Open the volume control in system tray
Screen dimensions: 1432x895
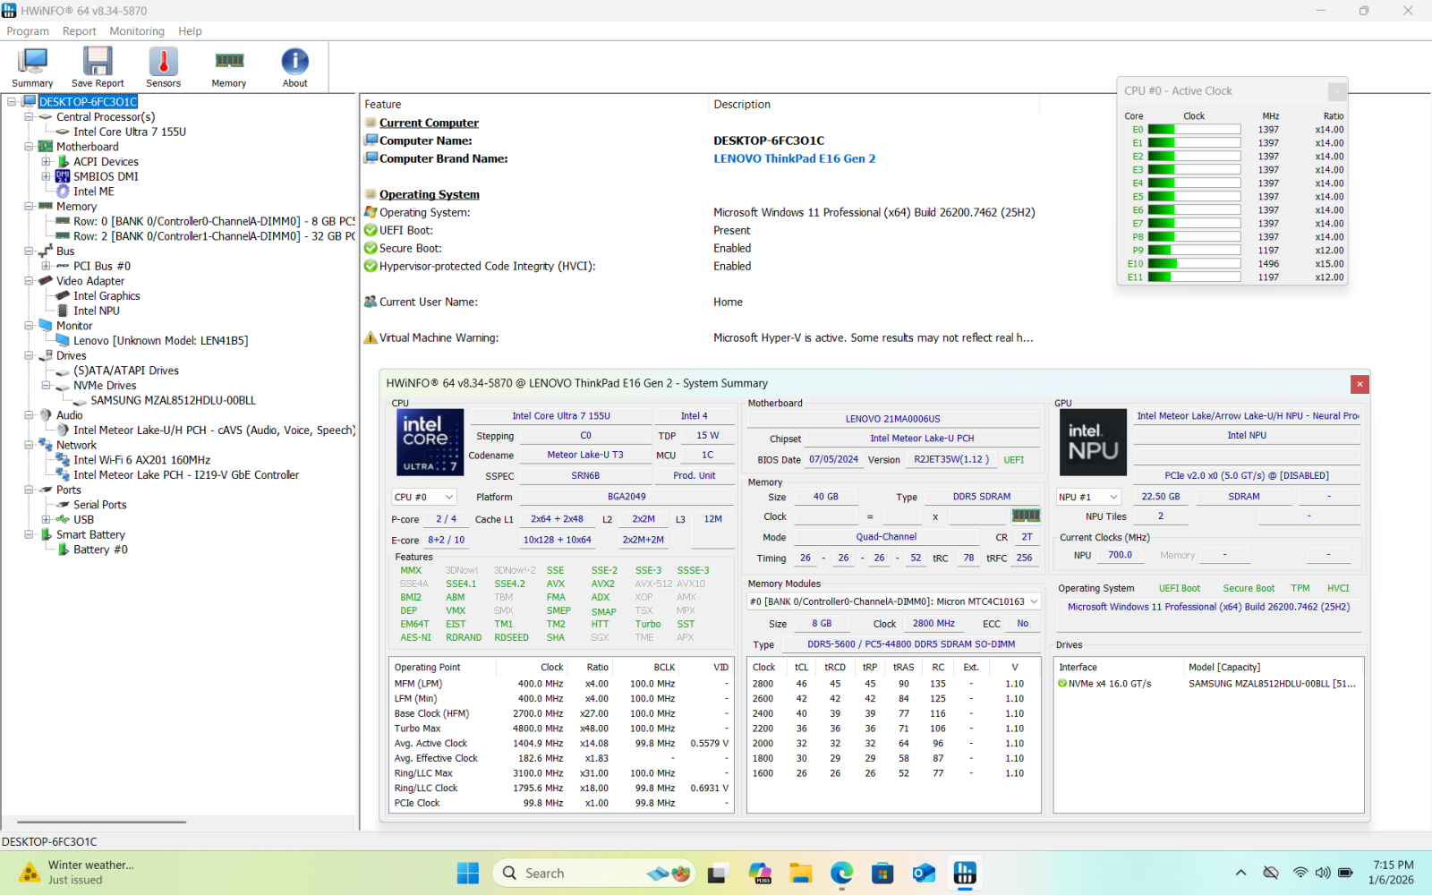1322,873
